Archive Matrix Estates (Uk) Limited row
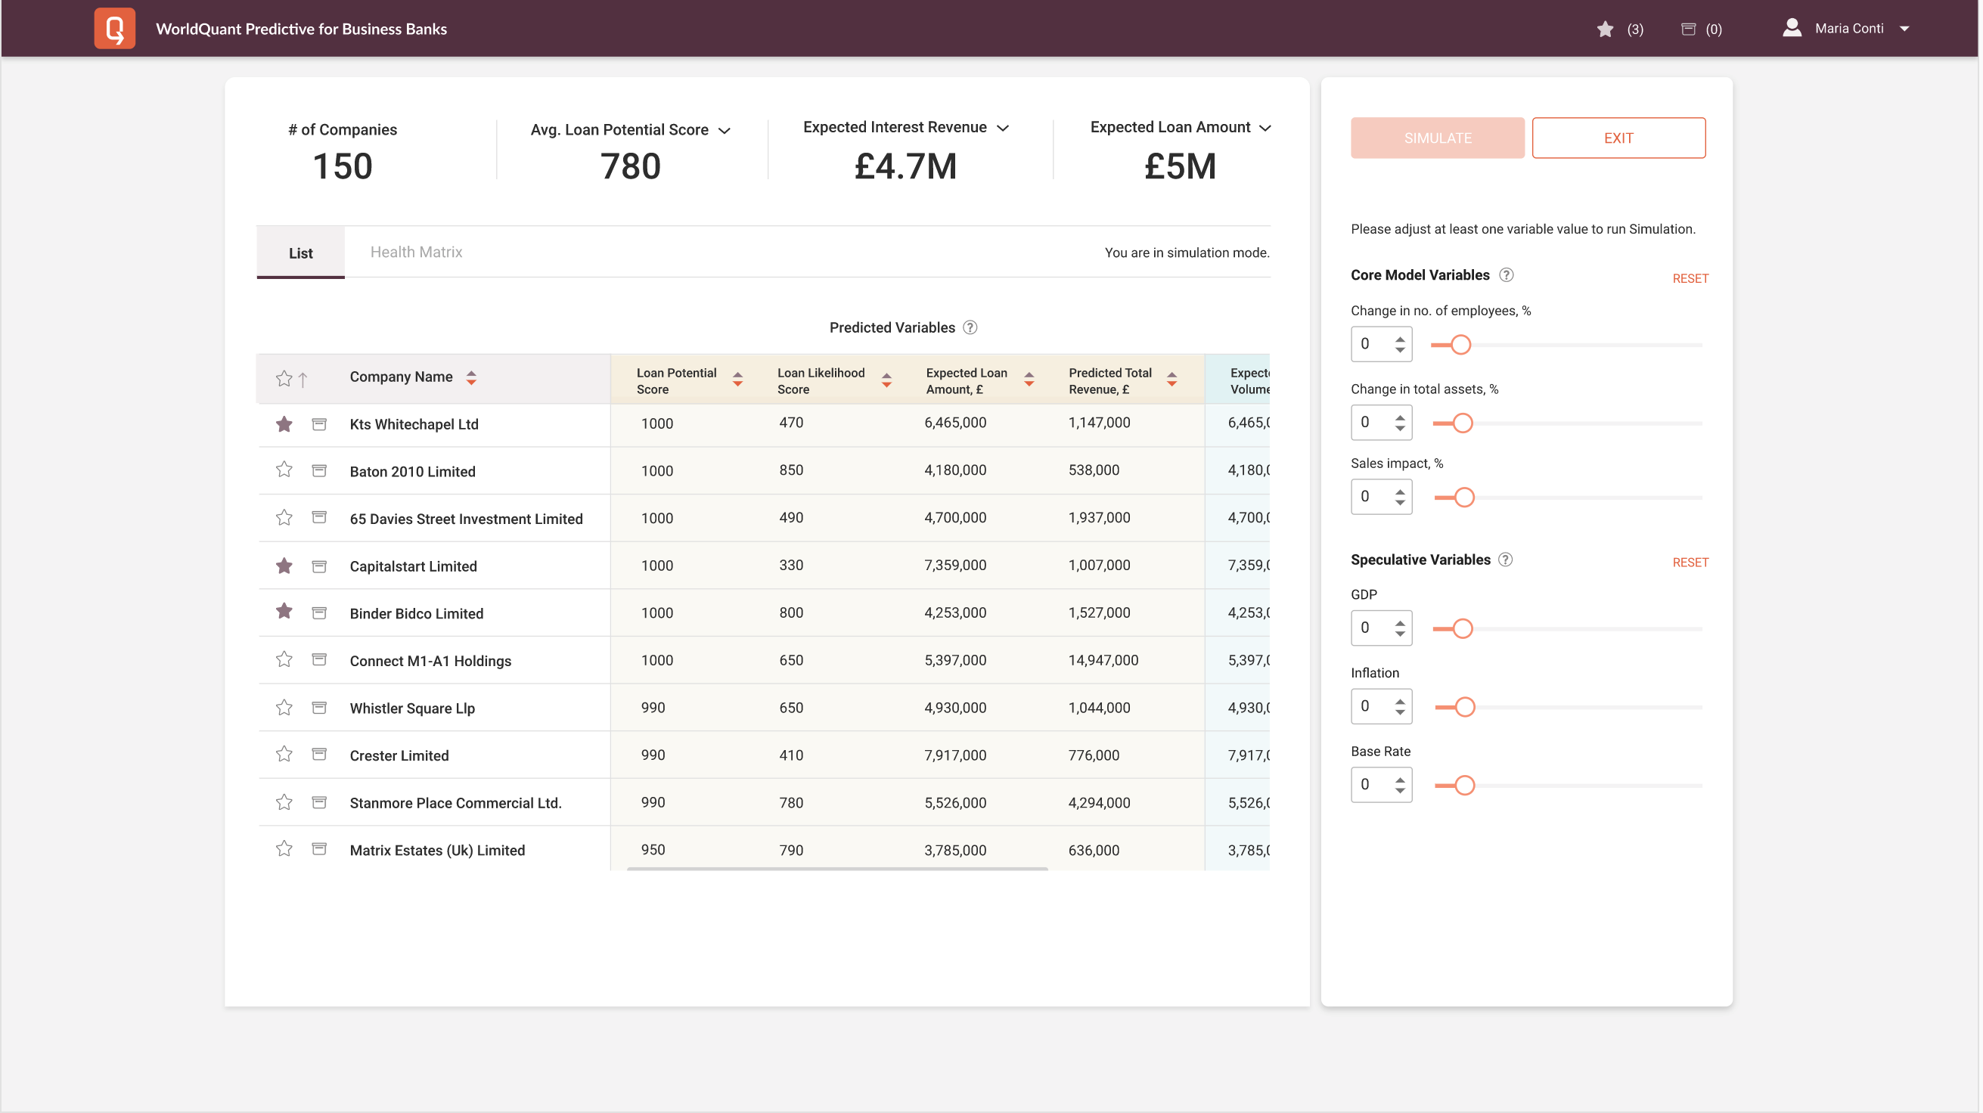Image resolution: width=1983 pixels, height=1113 pixels. [319, 850]
